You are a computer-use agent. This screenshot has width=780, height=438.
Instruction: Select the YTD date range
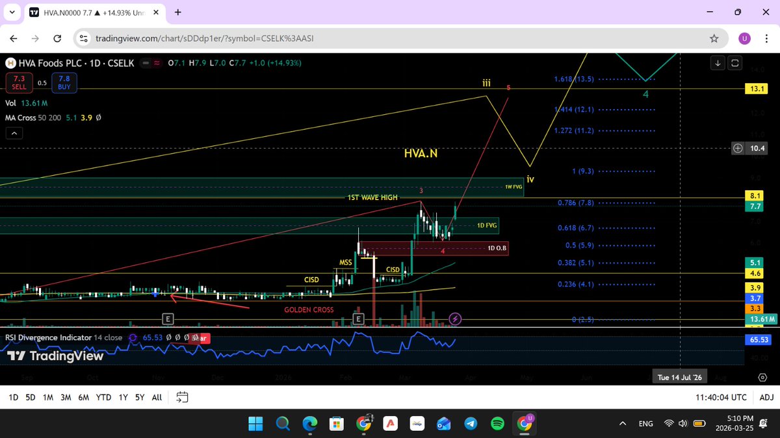pos(103,397)
